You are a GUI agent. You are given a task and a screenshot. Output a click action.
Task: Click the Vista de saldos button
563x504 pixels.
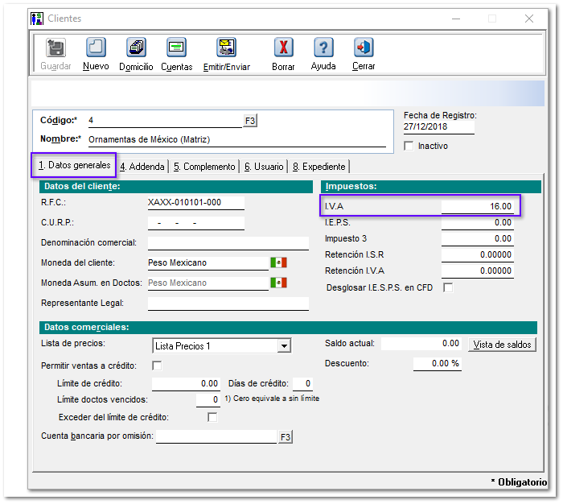[502, 345]
